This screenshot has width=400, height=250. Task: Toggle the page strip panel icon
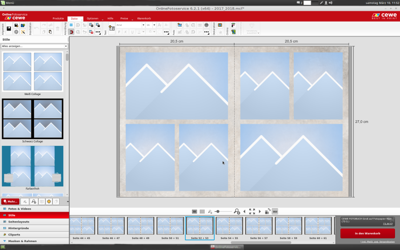click(x=275, y=211)
